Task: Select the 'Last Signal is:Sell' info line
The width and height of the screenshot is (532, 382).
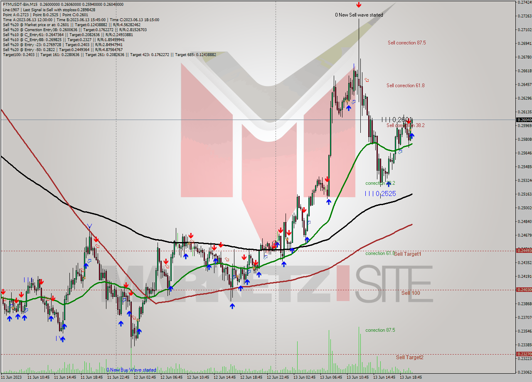Action: (49, 10)
